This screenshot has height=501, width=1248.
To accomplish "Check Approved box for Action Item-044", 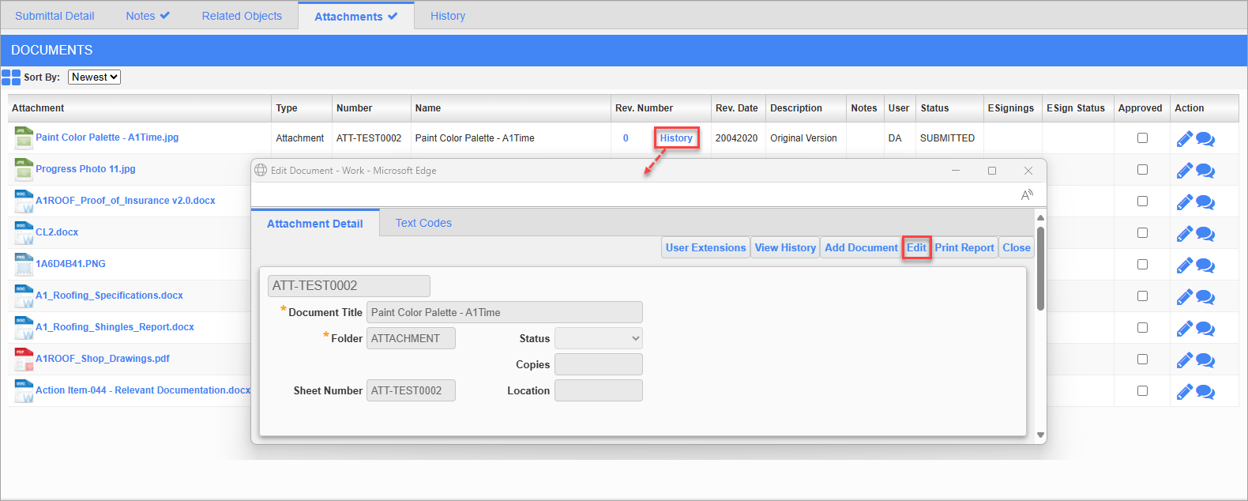I will (x=1142, y=390).
